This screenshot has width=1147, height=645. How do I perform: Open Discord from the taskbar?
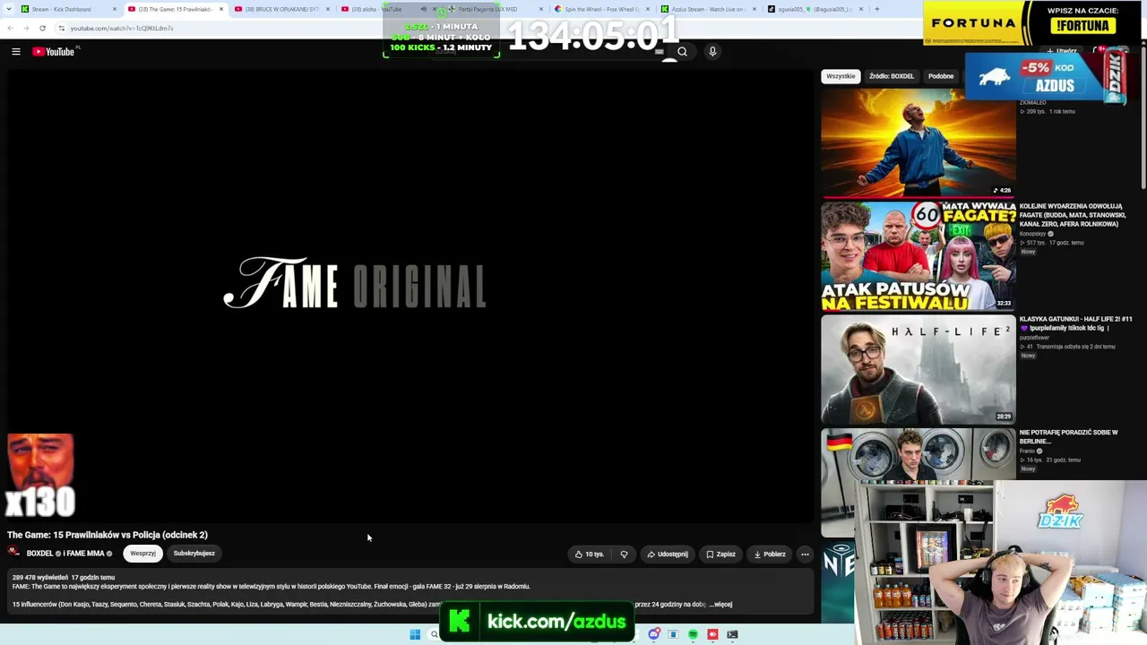pyautogui.click(x=655, y=634)
